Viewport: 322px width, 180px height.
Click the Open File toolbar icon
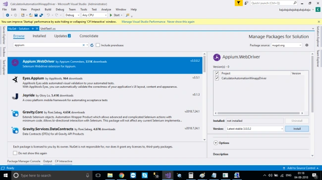click(x=31, y=15)
